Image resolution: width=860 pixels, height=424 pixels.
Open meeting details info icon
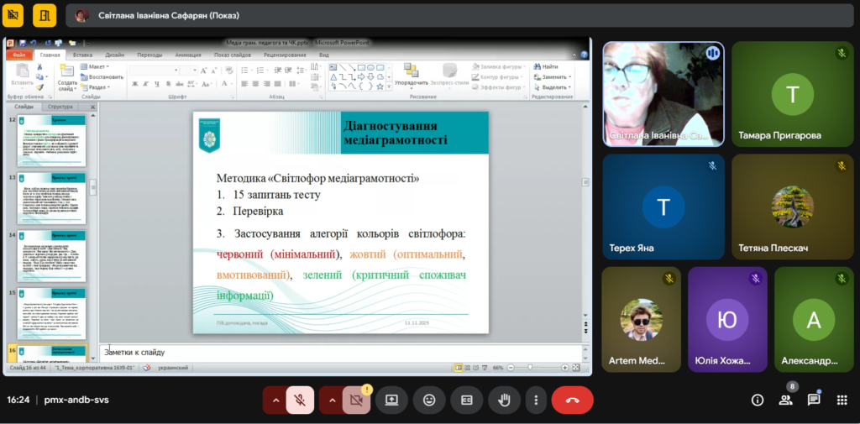(757, 400)
